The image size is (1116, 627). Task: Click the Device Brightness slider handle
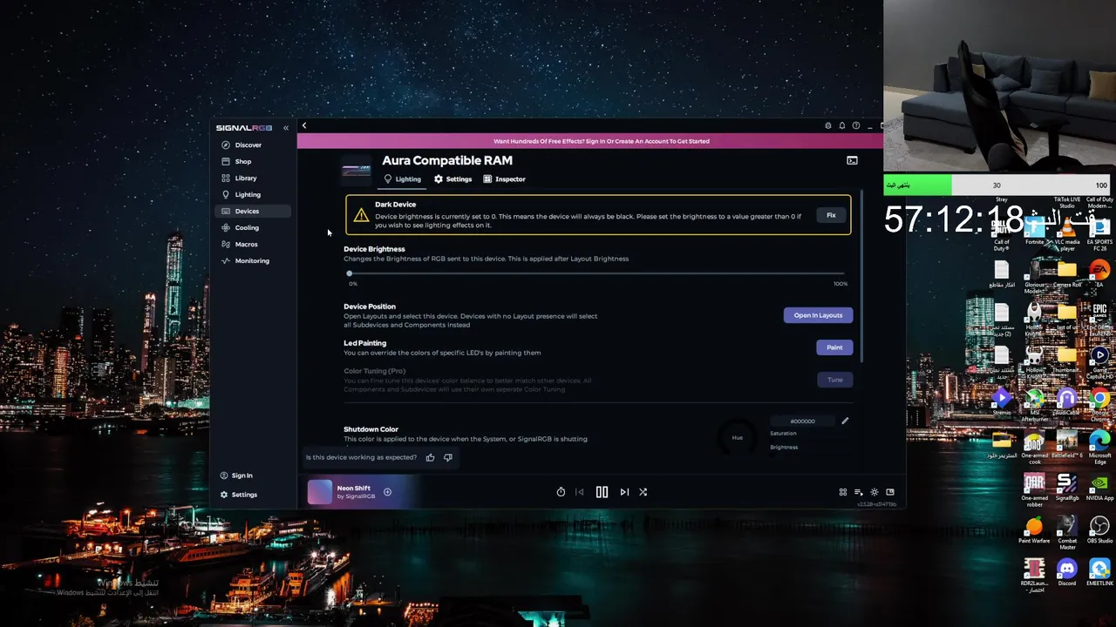point(350,273)
